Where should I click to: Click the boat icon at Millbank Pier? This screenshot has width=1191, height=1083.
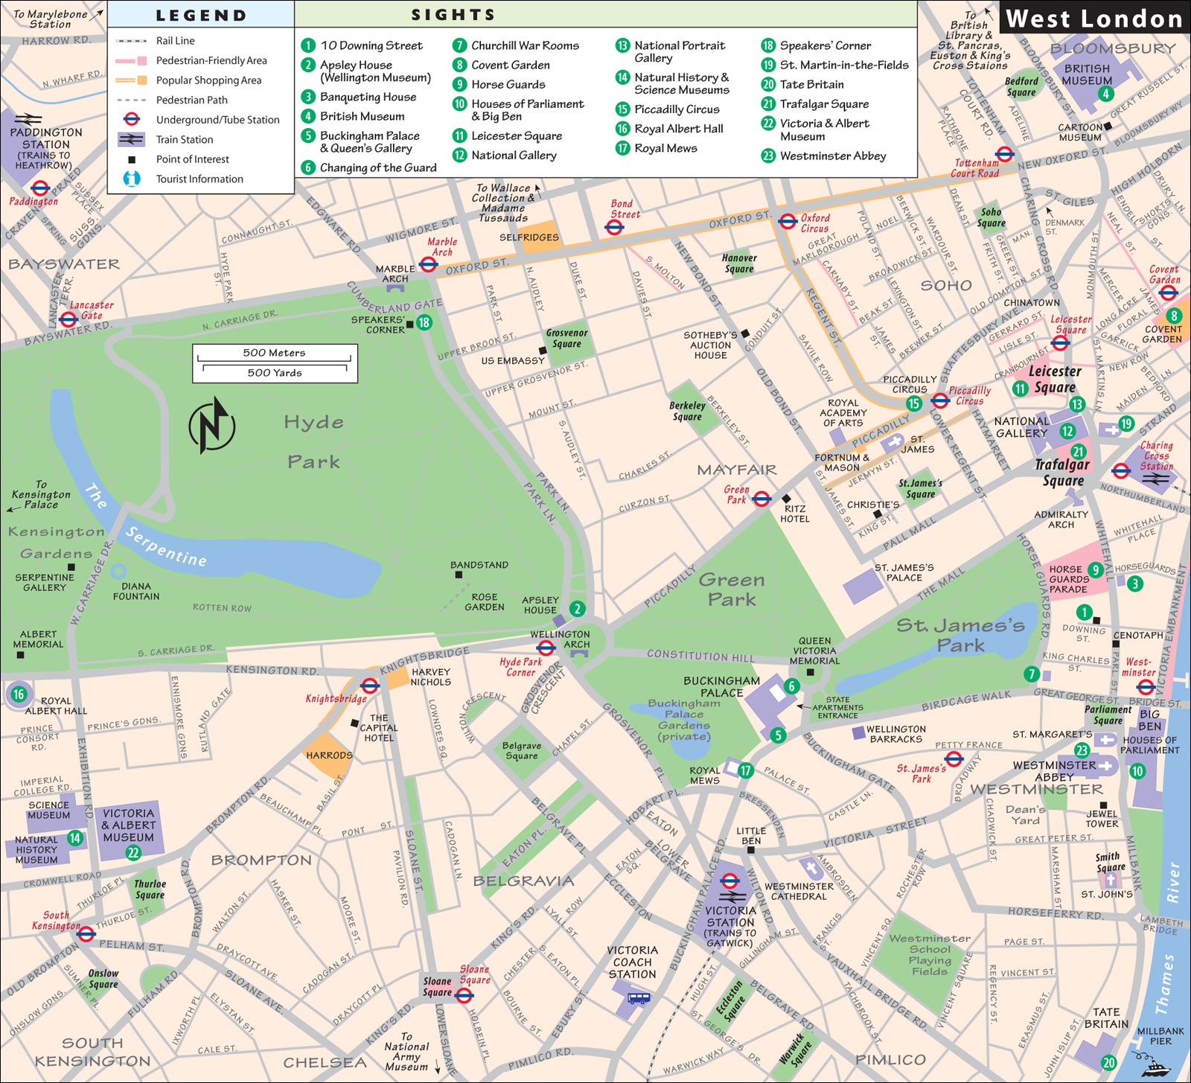(1151, 1064)
